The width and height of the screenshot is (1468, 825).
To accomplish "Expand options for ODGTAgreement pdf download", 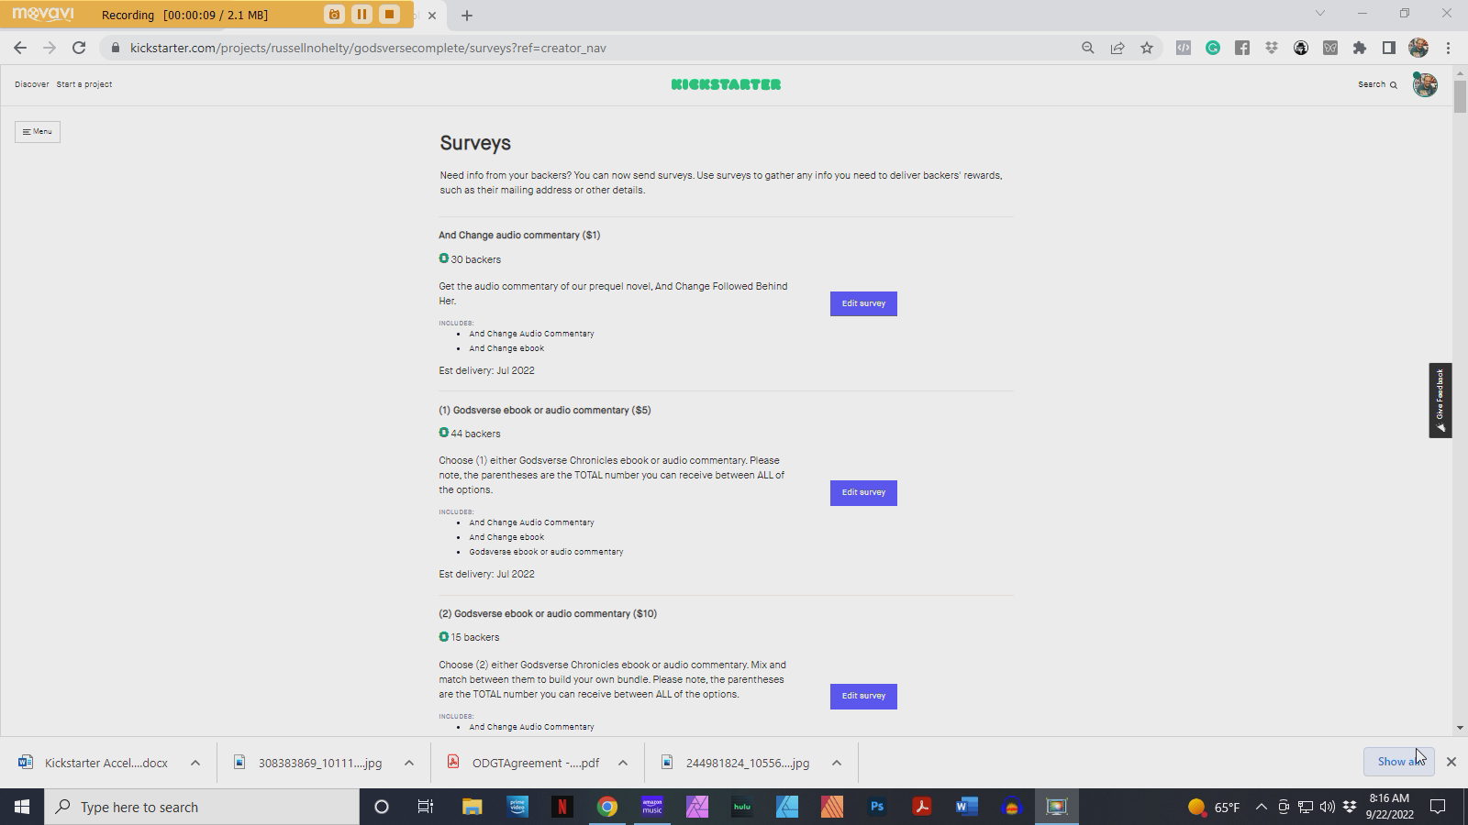I will point(622,762).
